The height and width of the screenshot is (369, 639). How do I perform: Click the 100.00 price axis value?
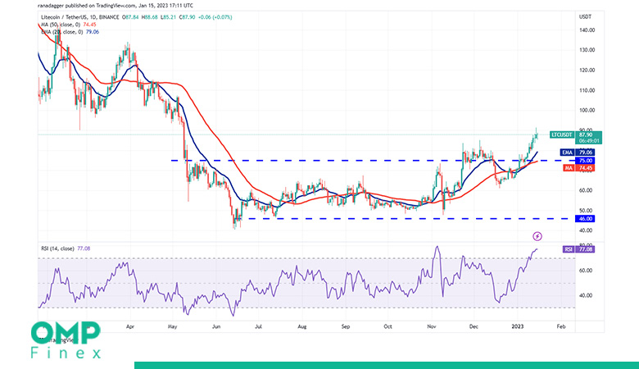587,111
